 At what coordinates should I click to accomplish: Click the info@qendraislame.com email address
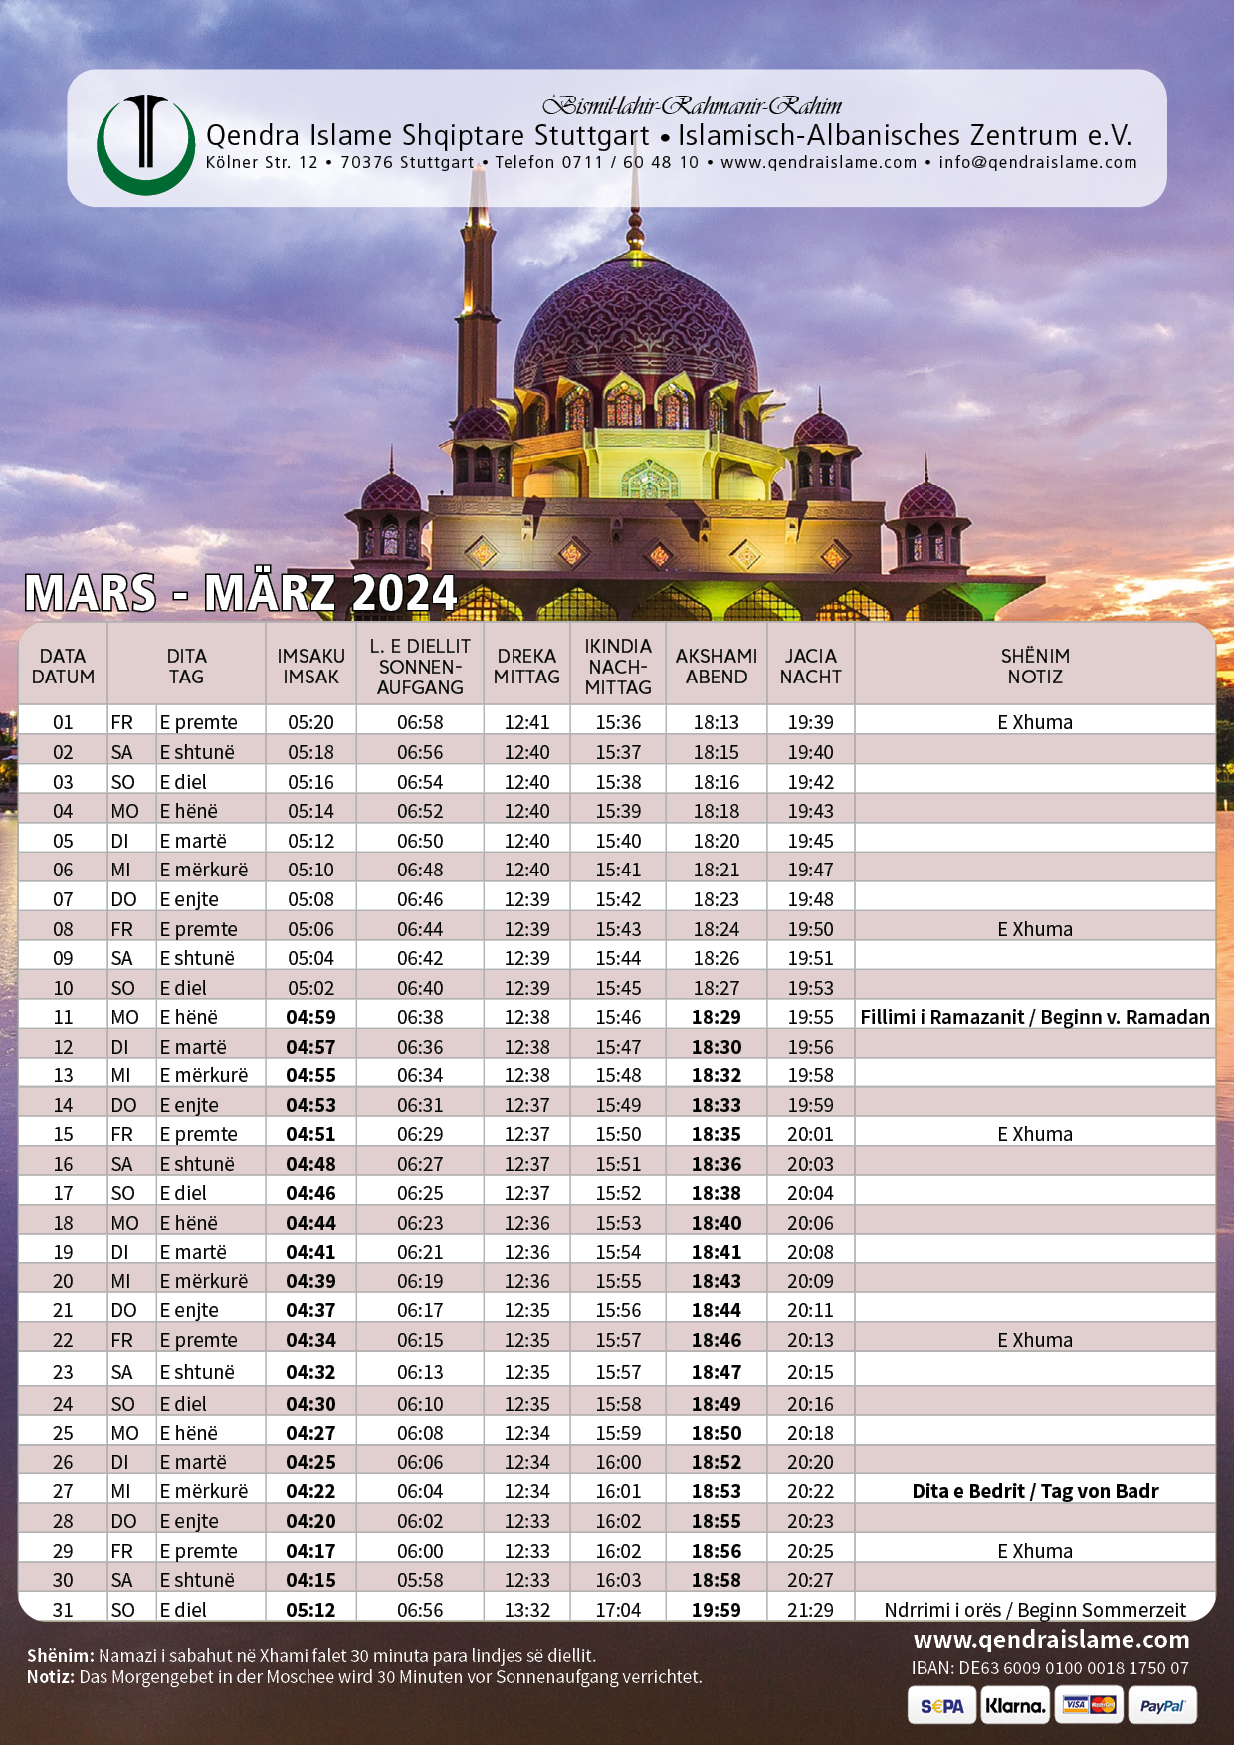pyautogui.click(x=1037, y=162)
